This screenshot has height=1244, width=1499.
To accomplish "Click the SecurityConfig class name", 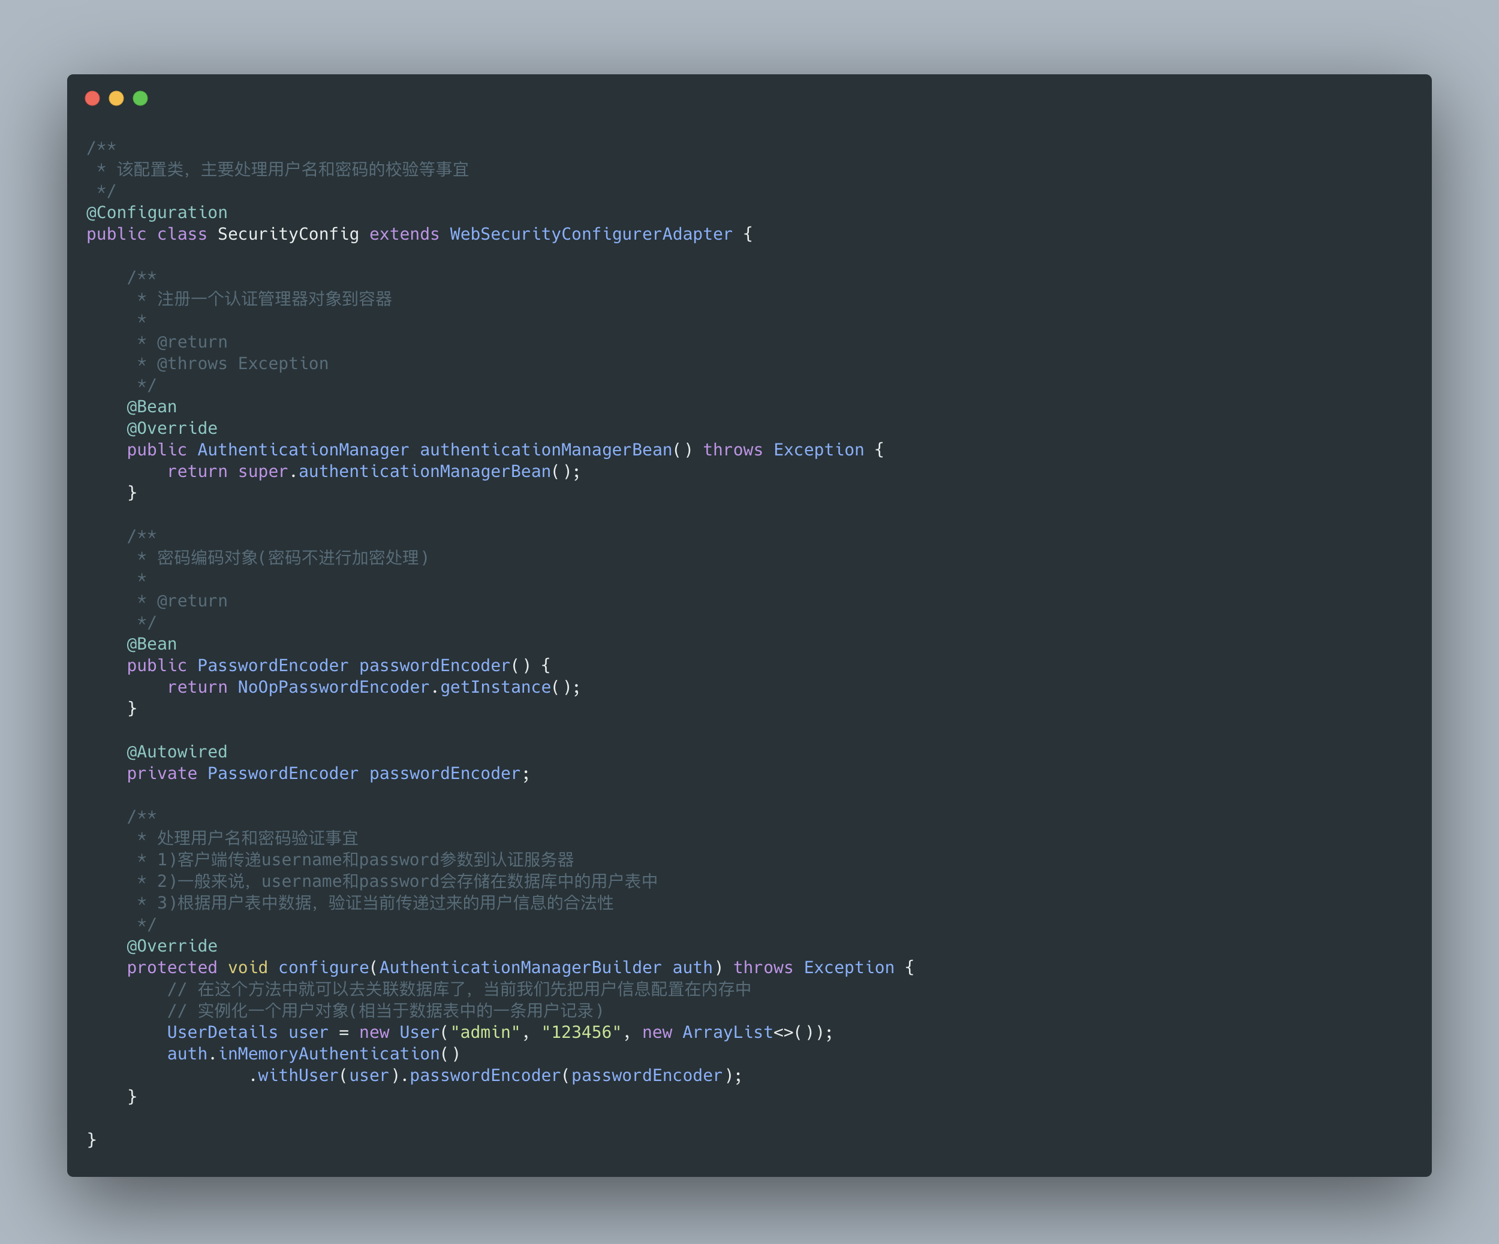I will [x=288, y=234].
